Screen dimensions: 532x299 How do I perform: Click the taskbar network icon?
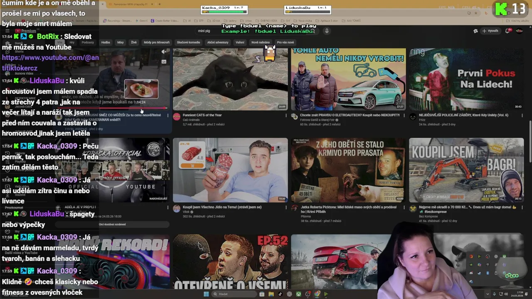coord(500,294)
